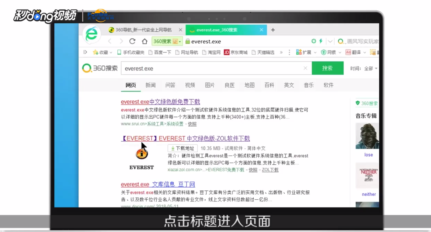Open 快照 for the xiazai.zol.com.cn result
The height and width of the screenshot is (232, 431).
tap(253, 170)
